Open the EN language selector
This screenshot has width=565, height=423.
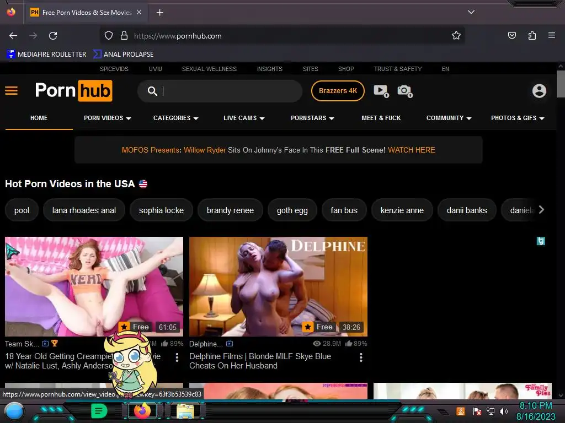(x=445, y=69)
